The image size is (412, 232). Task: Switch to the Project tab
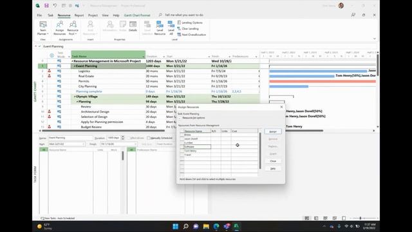click(x=93, y=15)
